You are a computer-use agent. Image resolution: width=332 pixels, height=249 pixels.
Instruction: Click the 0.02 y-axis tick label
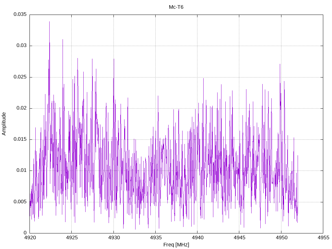click(22, 108)
